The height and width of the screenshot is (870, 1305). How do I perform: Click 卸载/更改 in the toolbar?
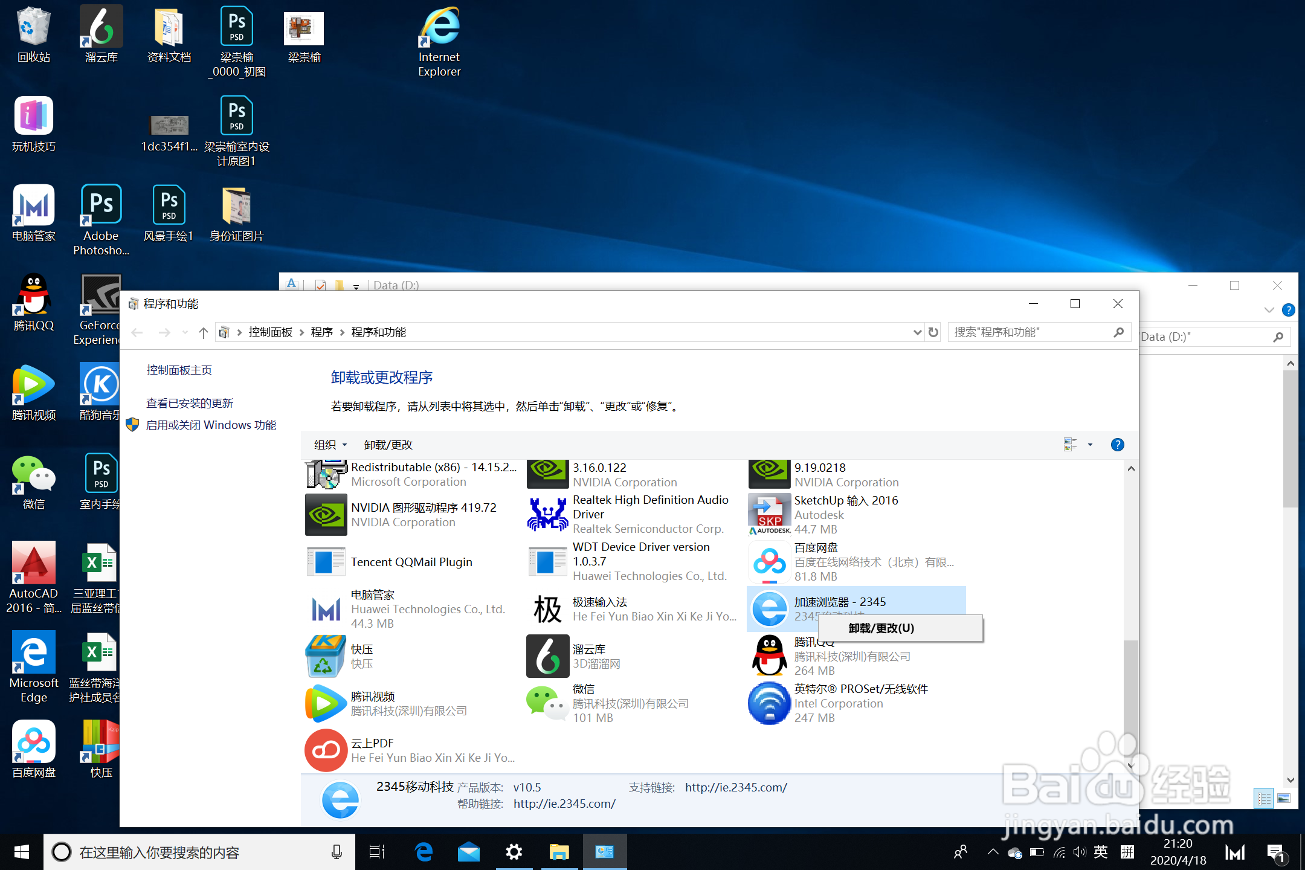coord(388,445)
